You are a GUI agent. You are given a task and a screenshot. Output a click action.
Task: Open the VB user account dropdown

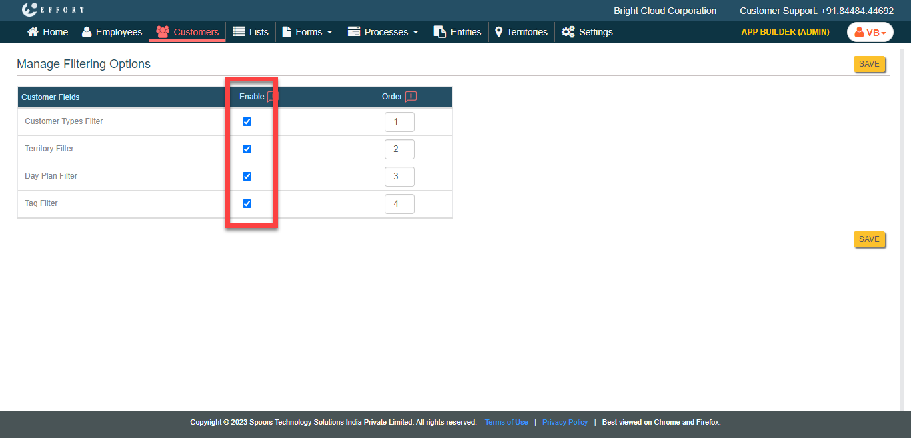click(870, 33)
